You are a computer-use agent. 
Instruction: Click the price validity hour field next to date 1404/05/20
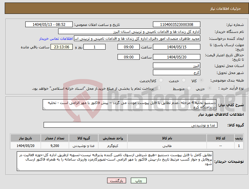pos(129,57)
